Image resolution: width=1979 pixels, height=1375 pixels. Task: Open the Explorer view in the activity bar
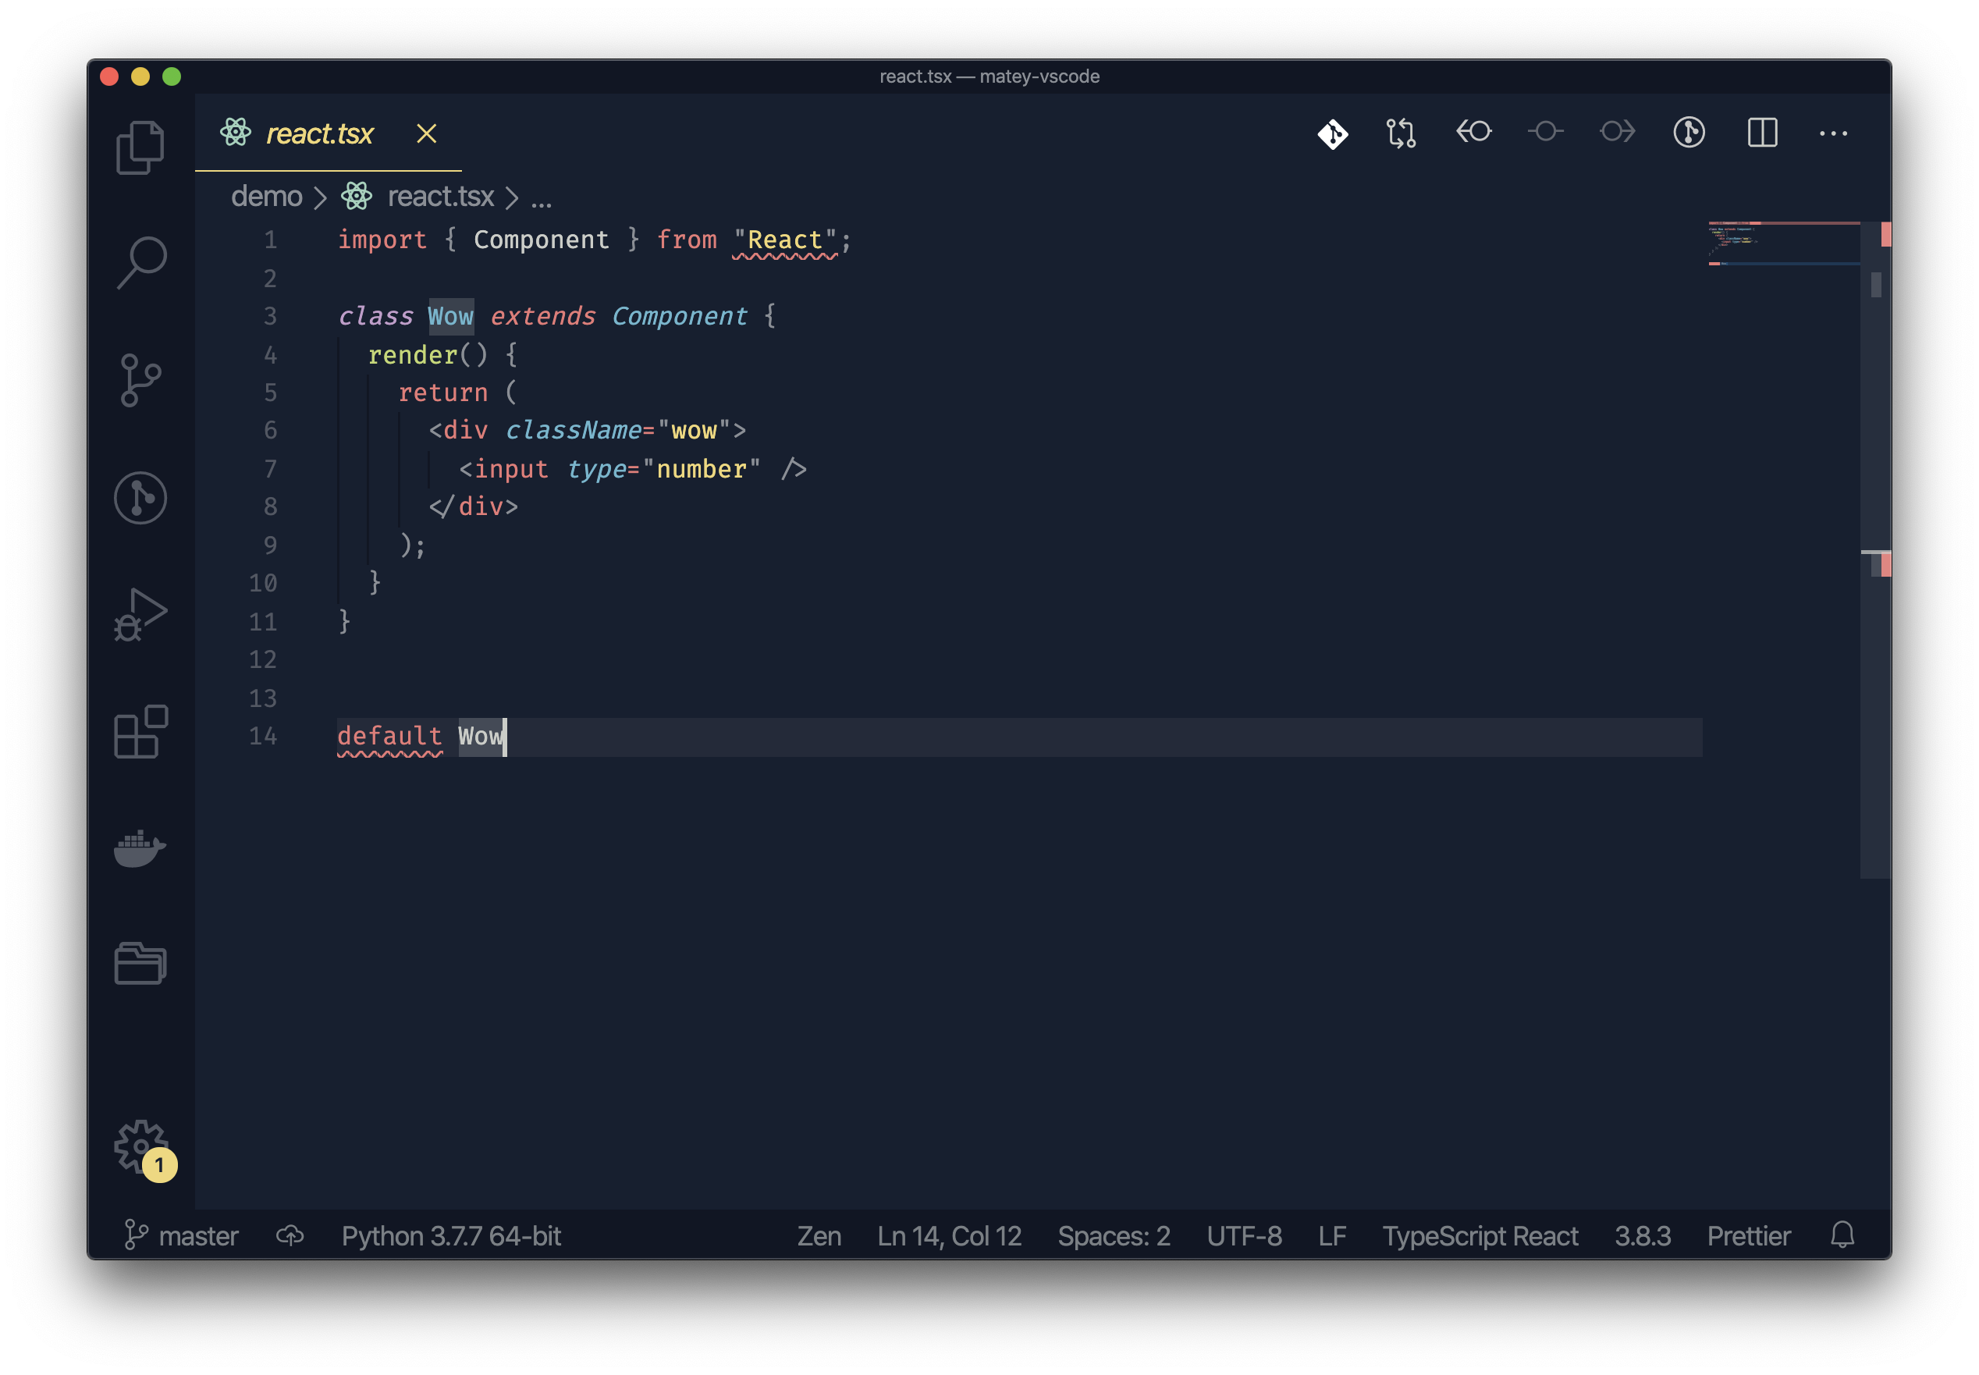pyautogui.click(x=140, y=147)
